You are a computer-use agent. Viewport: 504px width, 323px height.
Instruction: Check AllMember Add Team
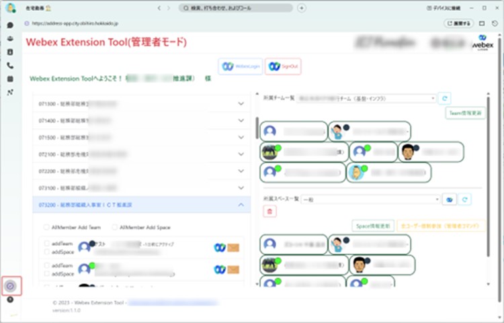coord(46,228)
